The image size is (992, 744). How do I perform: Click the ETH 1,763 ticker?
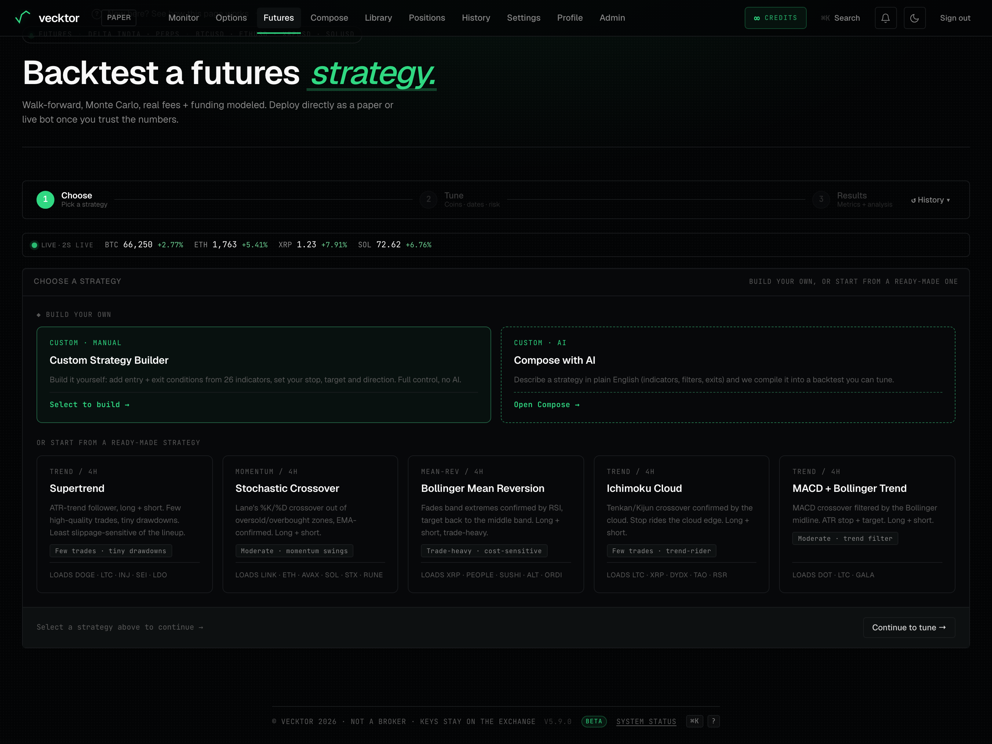(x=230, y=245)
